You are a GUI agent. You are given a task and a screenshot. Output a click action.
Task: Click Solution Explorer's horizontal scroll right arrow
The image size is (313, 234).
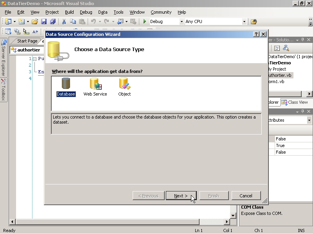(x=309, y=94)
